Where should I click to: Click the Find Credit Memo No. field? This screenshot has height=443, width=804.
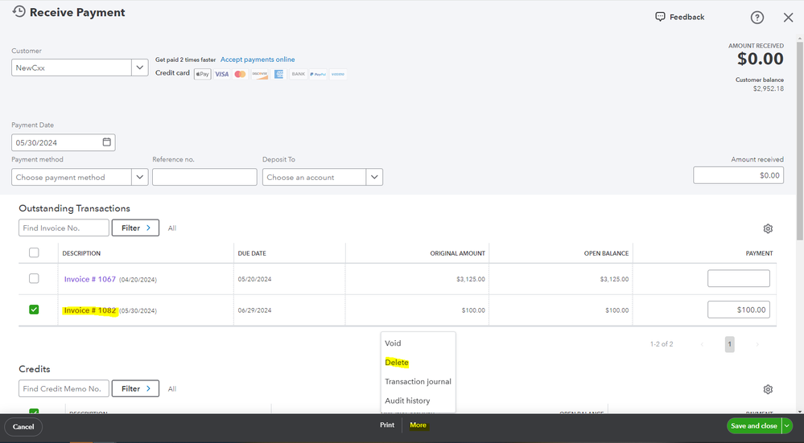(64, 388)
